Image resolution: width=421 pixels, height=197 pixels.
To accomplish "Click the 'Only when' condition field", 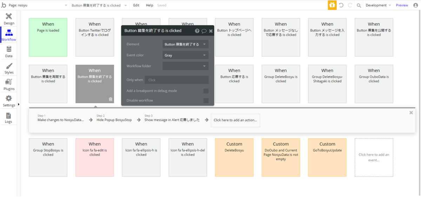I will [x=177, y=80].
